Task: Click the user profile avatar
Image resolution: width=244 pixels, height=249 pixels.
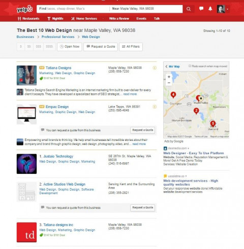Action: (x=221, y=9)
